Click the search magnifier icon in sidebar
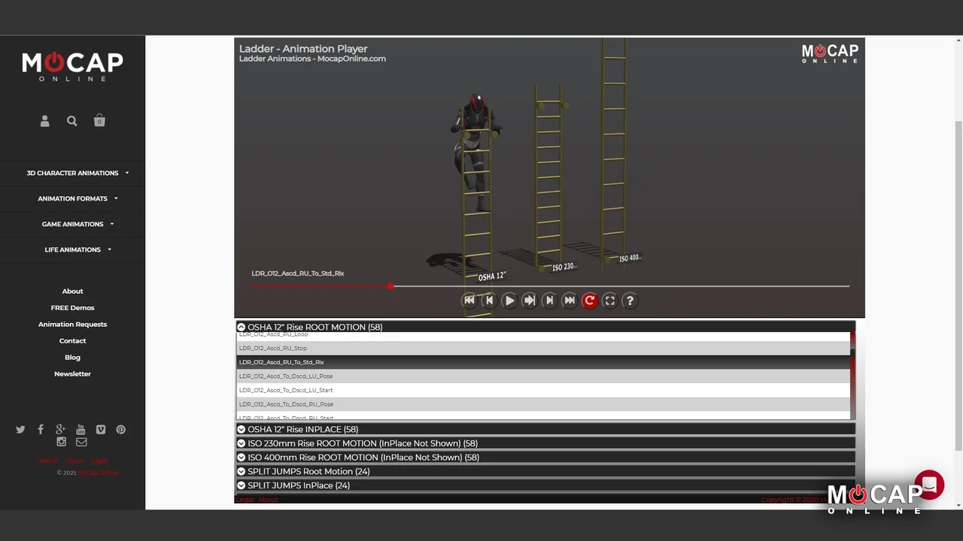 point(72,121)
